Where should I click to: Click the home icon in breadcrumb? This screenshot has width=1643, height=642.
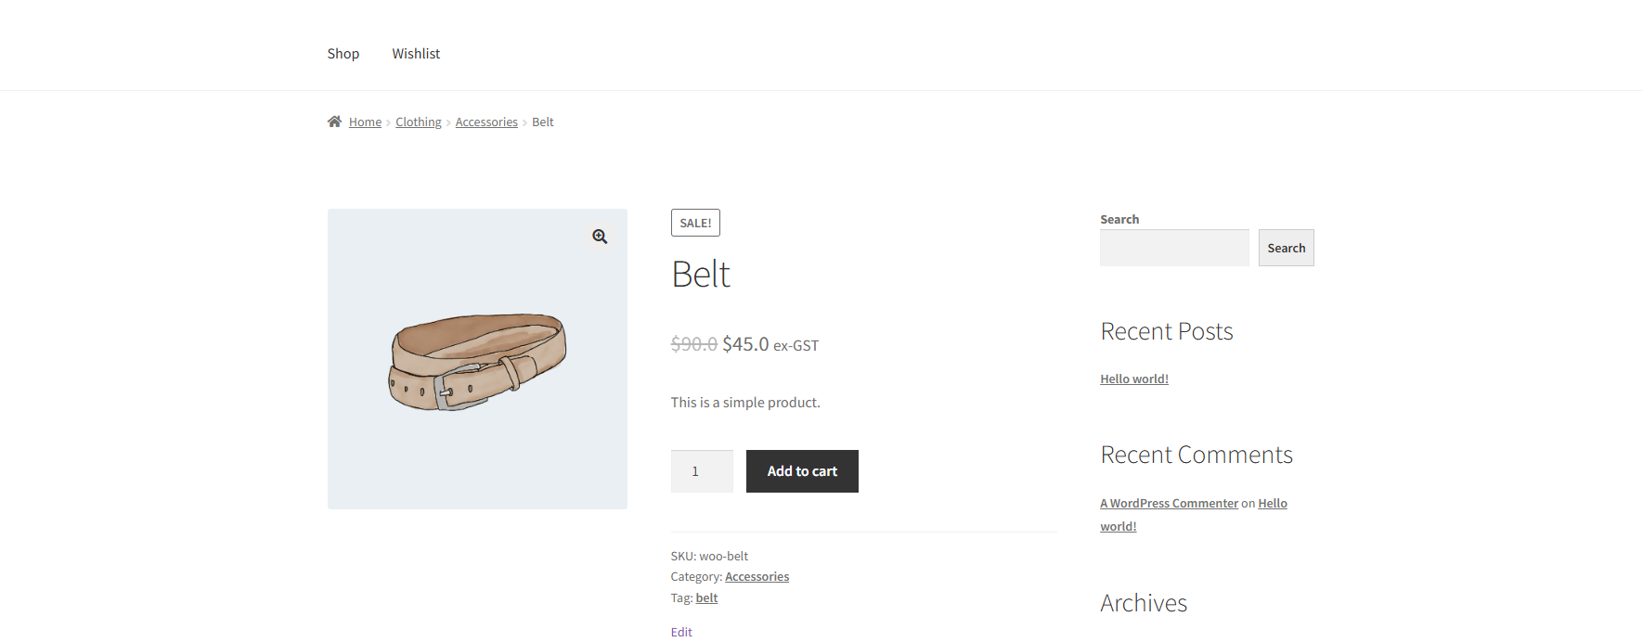(x=334, y=122)
